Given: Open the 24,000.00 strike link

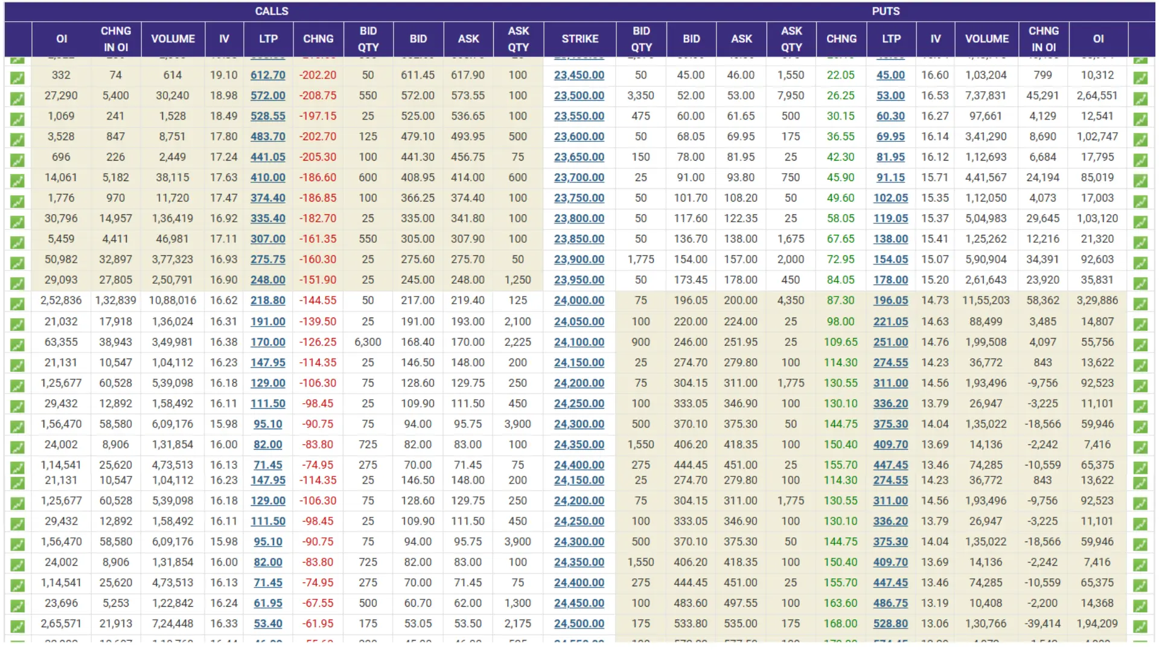Looking at the screenshot, I should coord(579,301).
